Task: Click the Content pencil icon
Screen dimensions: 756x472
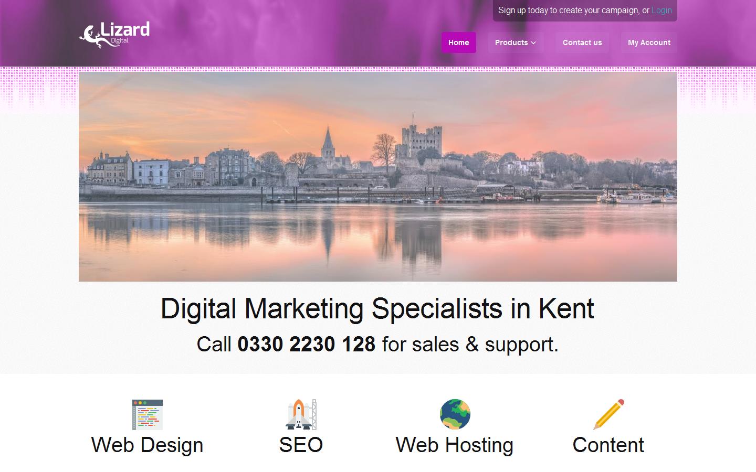Action: [x=608, y=414]
